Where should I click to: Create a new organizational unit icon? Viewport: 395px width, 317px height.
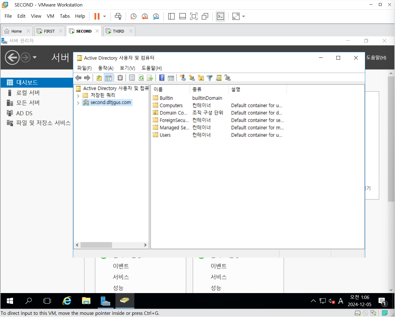click(x=201, y=78)
